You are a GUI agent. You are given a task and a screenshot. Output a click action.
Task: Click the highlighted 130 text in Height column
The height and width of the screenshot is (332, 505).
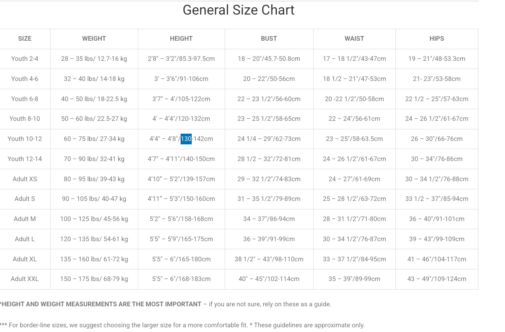(186, 139)
